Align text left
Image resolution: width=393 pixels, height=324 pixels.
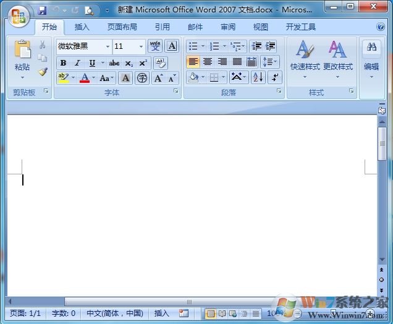193,61
